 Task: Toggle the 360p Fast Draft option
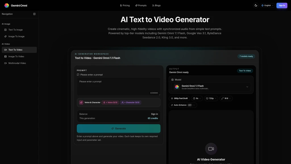(x=179, y=98)
